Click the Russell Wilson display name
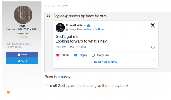 pos(76,25)
